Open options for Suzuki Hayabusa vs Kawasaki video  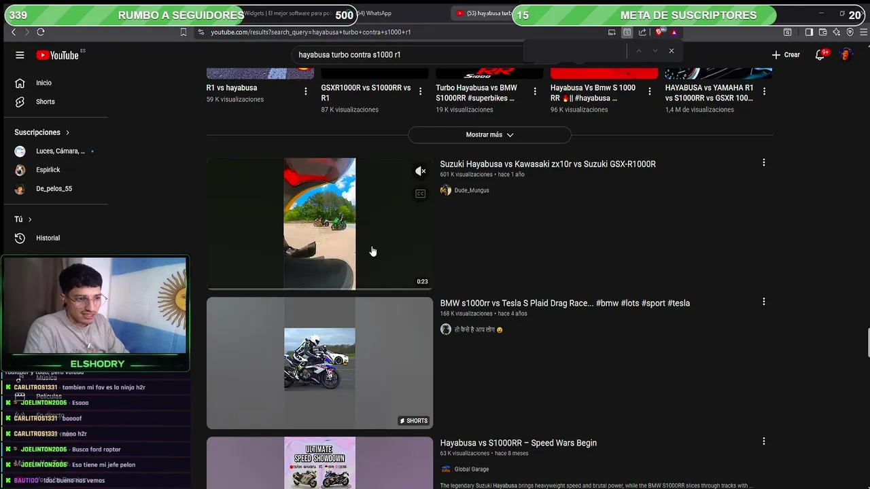point(764,163)
